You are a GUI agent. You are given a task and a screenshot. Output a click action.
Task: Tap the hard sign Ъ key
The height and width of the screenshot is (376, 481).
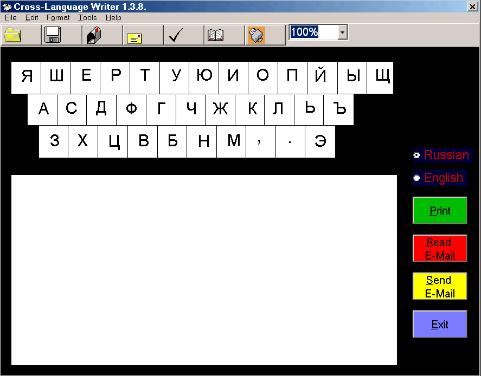339,109
